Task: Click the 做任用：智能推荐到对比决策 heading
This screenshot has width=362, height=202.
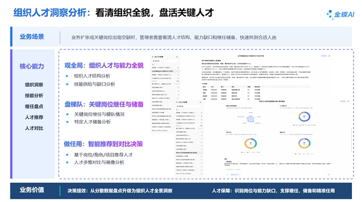Action: (103, 144)
